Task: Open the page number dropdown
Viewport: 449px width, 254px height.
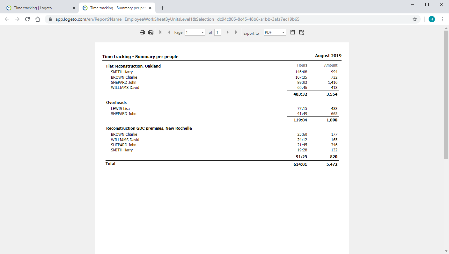Action: click(195, 32)
